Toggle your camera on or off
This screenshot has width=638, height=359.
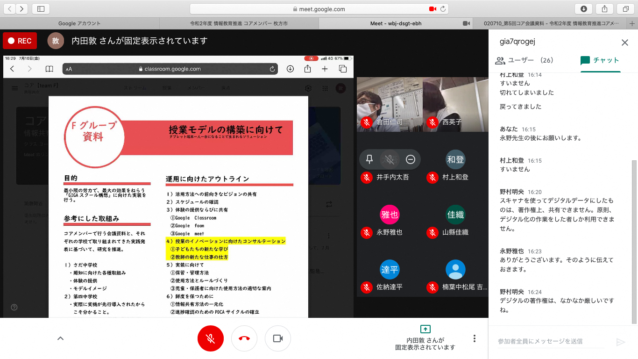[x=278, y=338]
